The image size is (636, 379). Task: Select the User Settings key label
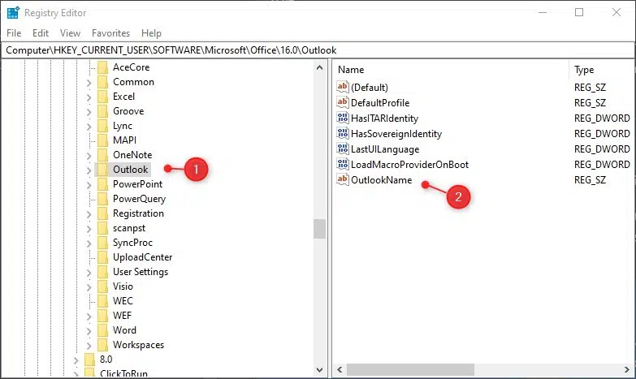pyautogui.click(x=141, y=272)
